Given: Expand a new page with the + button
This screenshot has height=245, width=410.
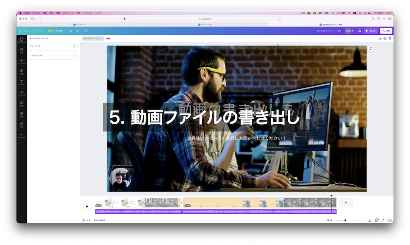Looking at the screenshot, I should pos(346,202).
